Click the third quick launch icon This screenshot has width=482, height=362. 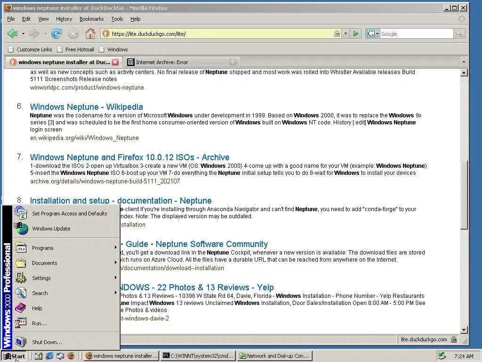(60, 356)
